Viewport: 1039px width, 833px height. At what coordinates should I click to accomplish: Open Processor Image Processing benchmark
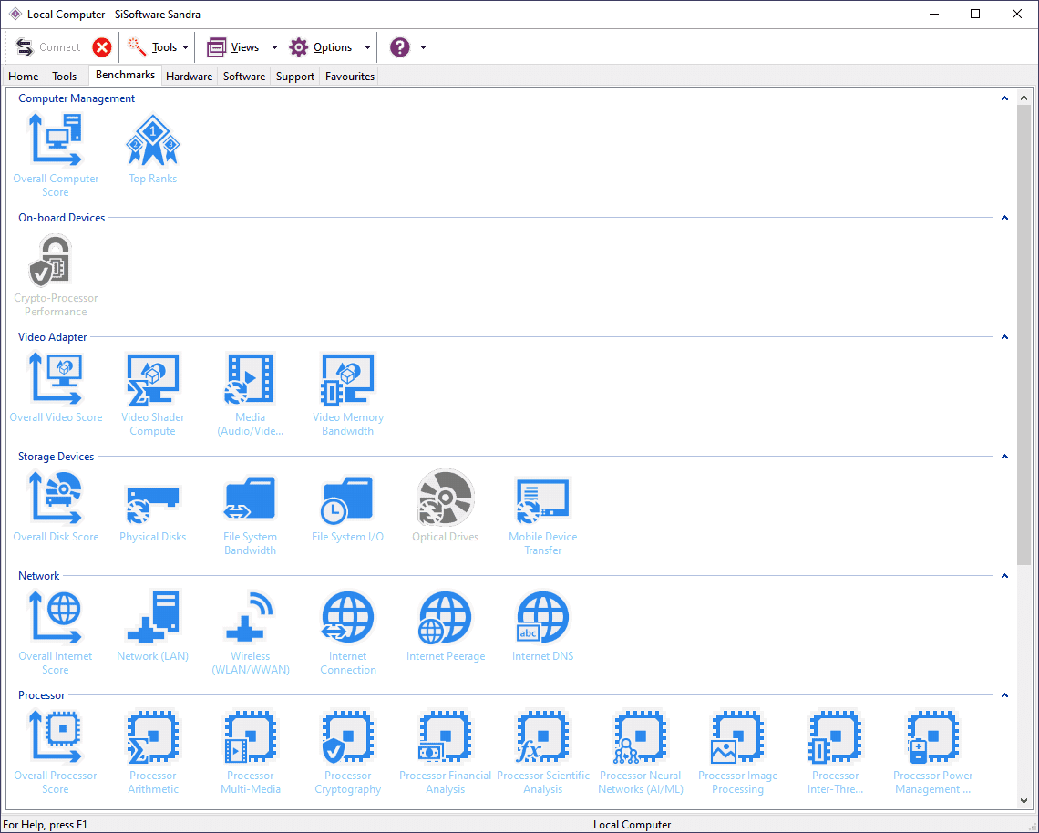point(737,752)
